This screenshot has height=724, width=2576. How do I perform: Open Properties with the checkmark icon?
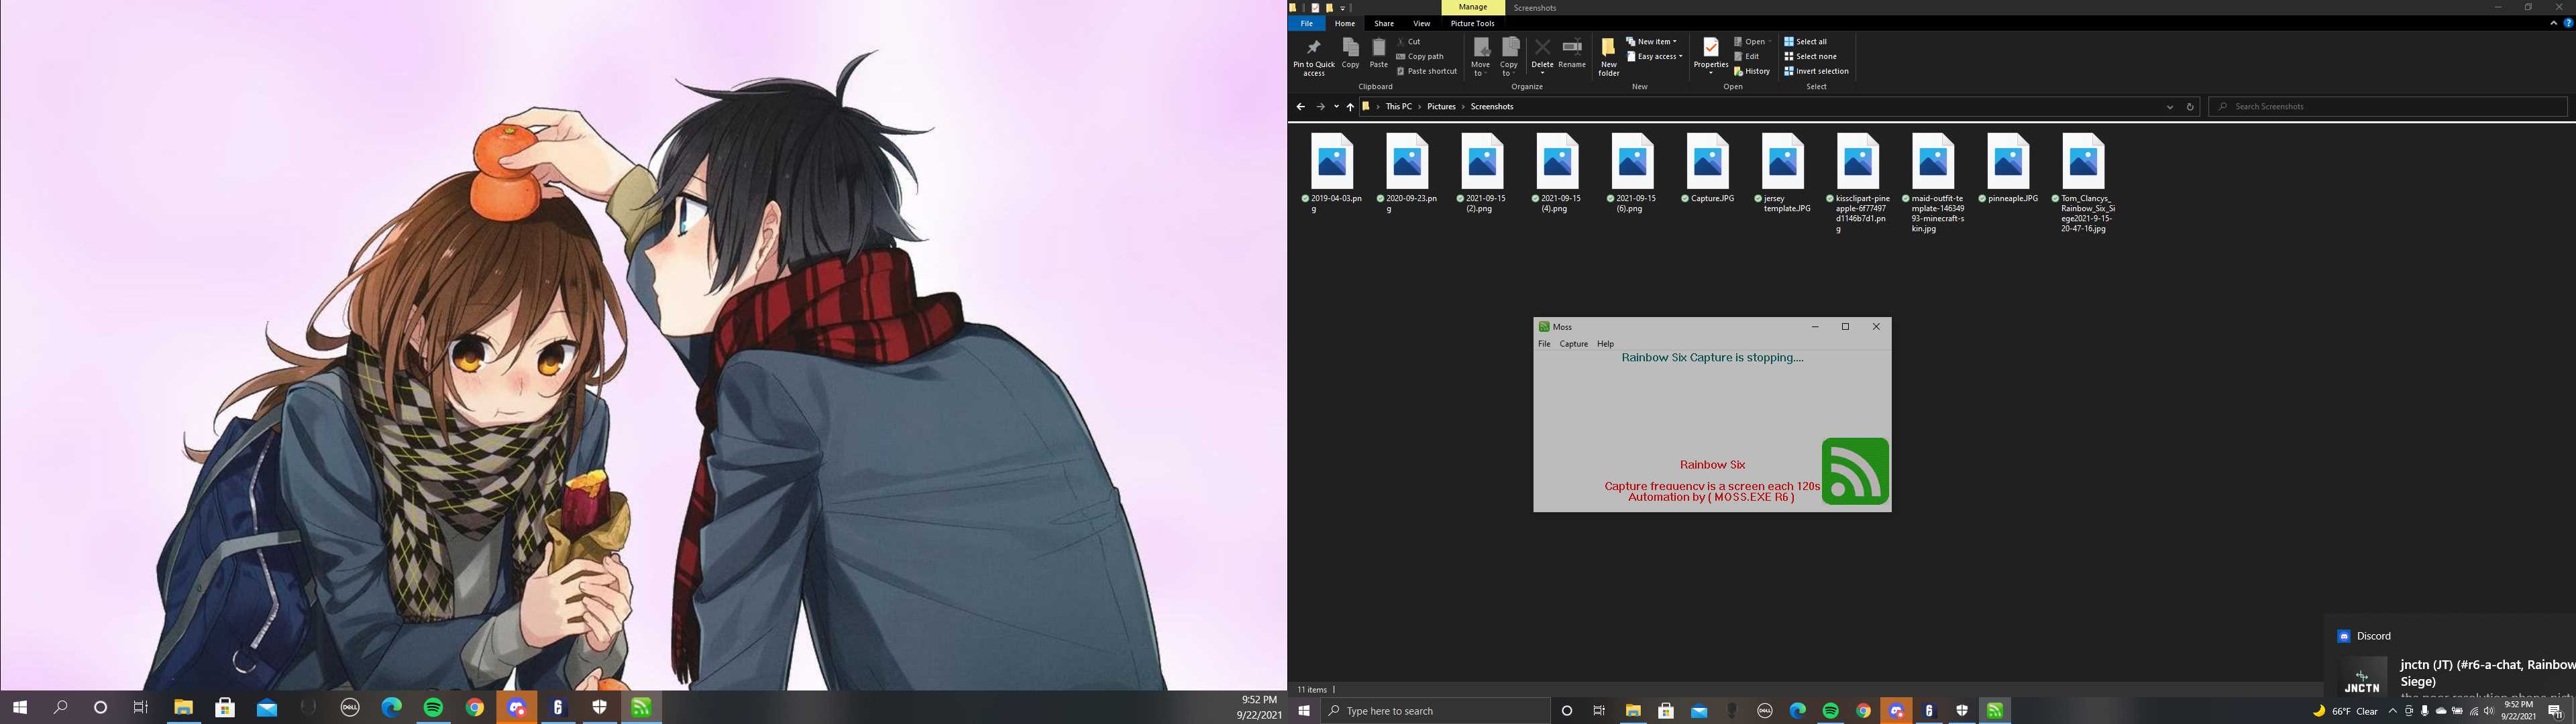click(1710, 47)
